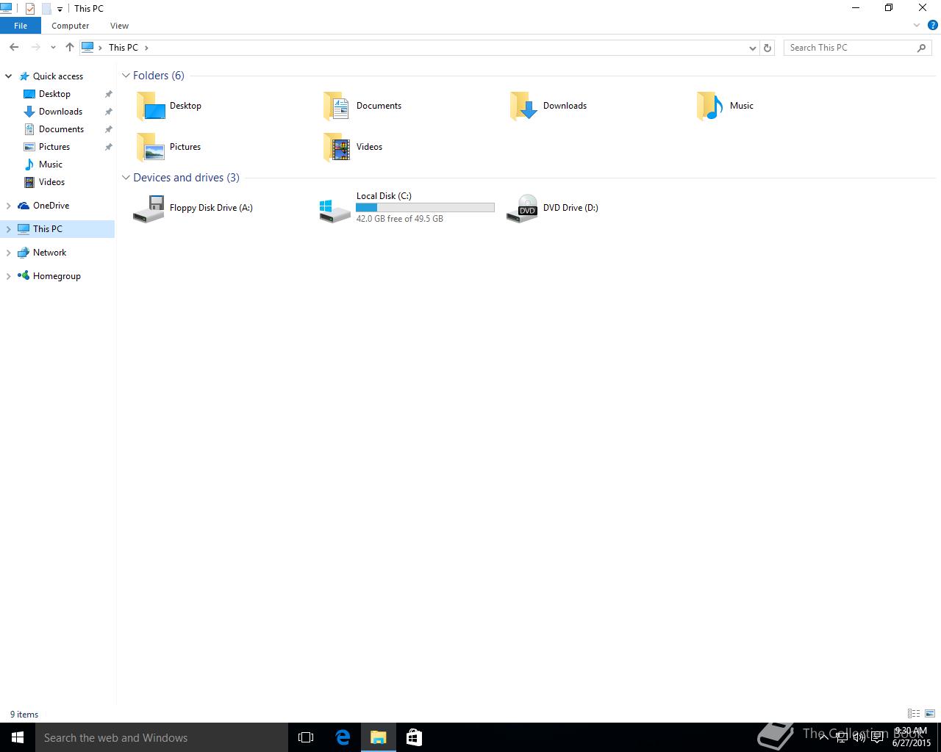Open the Help question mark icon
941x752 pixels.
932,25
